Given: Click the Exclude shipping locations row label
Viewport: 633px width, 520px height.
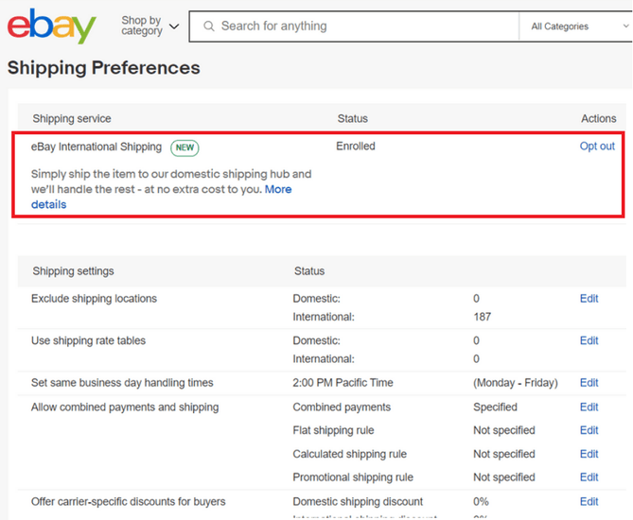Looking at the screenshot, I should tap(94, 299).
